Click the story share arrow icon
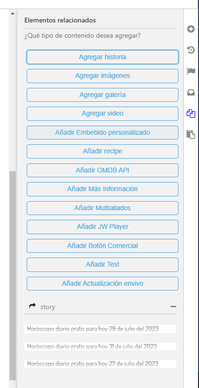 tap(32, 306)
